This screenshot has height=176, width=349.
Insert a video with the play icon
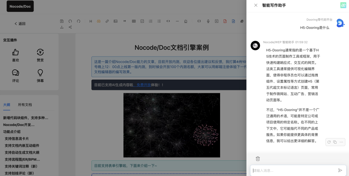pyautogui.click(x=217, y=21)
